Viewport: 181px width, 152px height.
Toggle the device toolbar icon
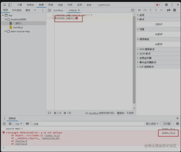(x=10, y=5)
